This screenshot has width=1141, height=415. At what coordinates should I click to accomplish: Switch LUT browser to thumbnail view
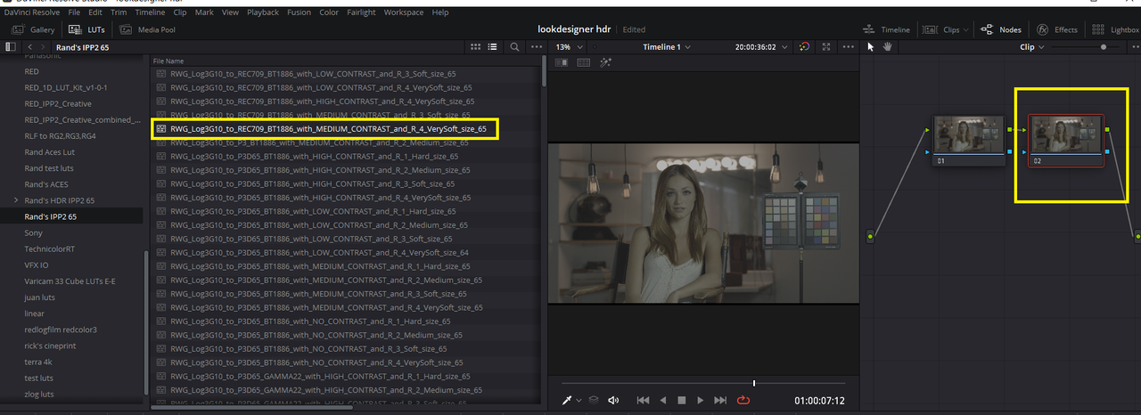475,46
